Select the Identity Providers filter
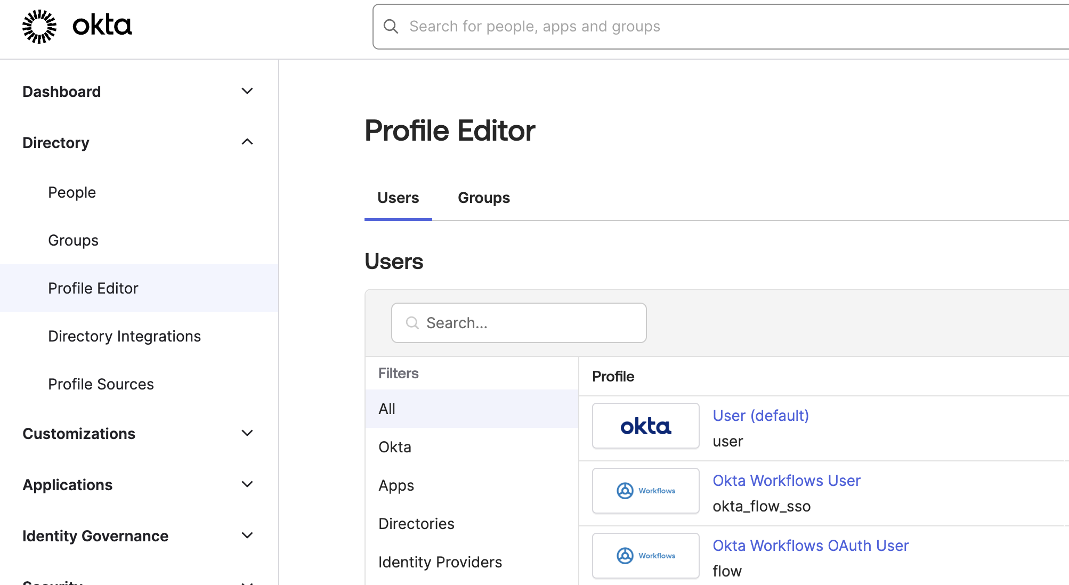This screenshot has height=585, width=1069. tap(472, 562)
